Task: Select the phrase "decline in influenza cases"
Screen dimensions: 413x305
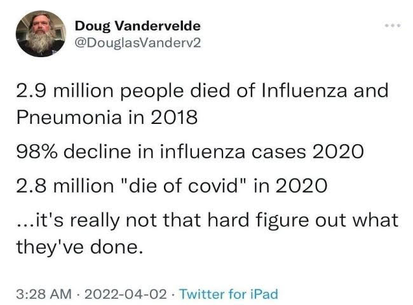Action: pyautogui.click(x=185, y=151)
